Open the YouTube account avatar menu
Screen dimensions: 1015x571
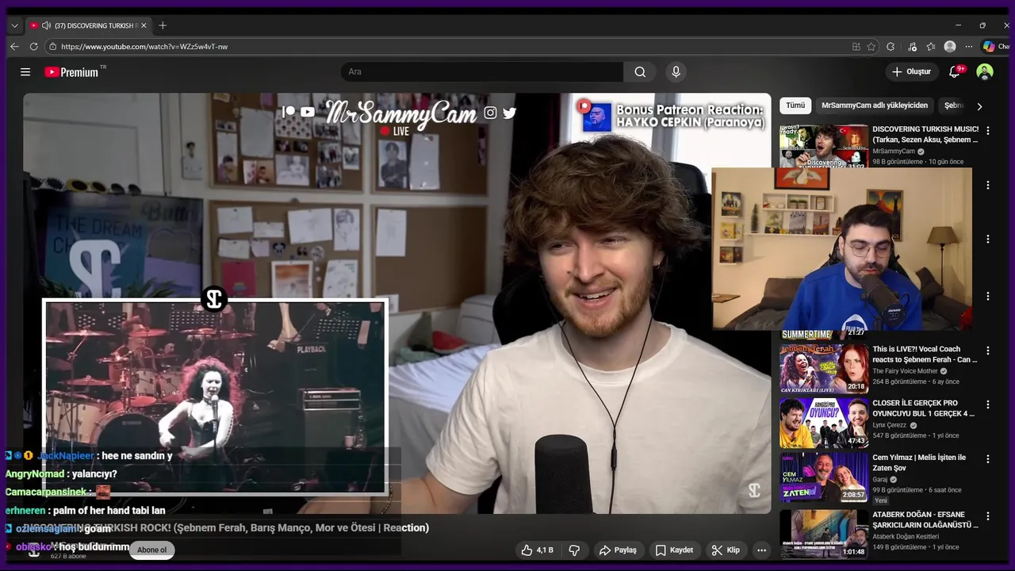pos(985,72)
